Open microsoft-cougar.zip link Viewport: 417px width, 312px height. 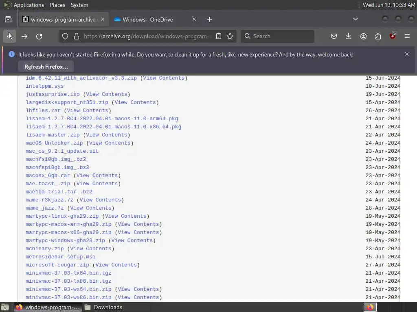tap(57, 265)
